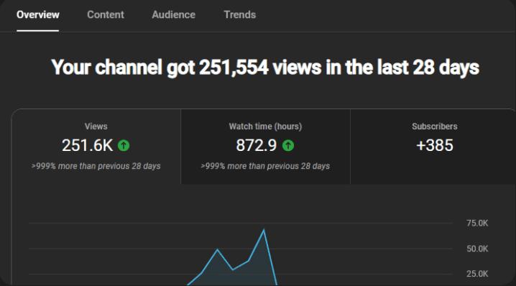Viewport: 516px width, 286px height.
Task: Click the 25.0K axis label
Action: click(x=477, y=274)
